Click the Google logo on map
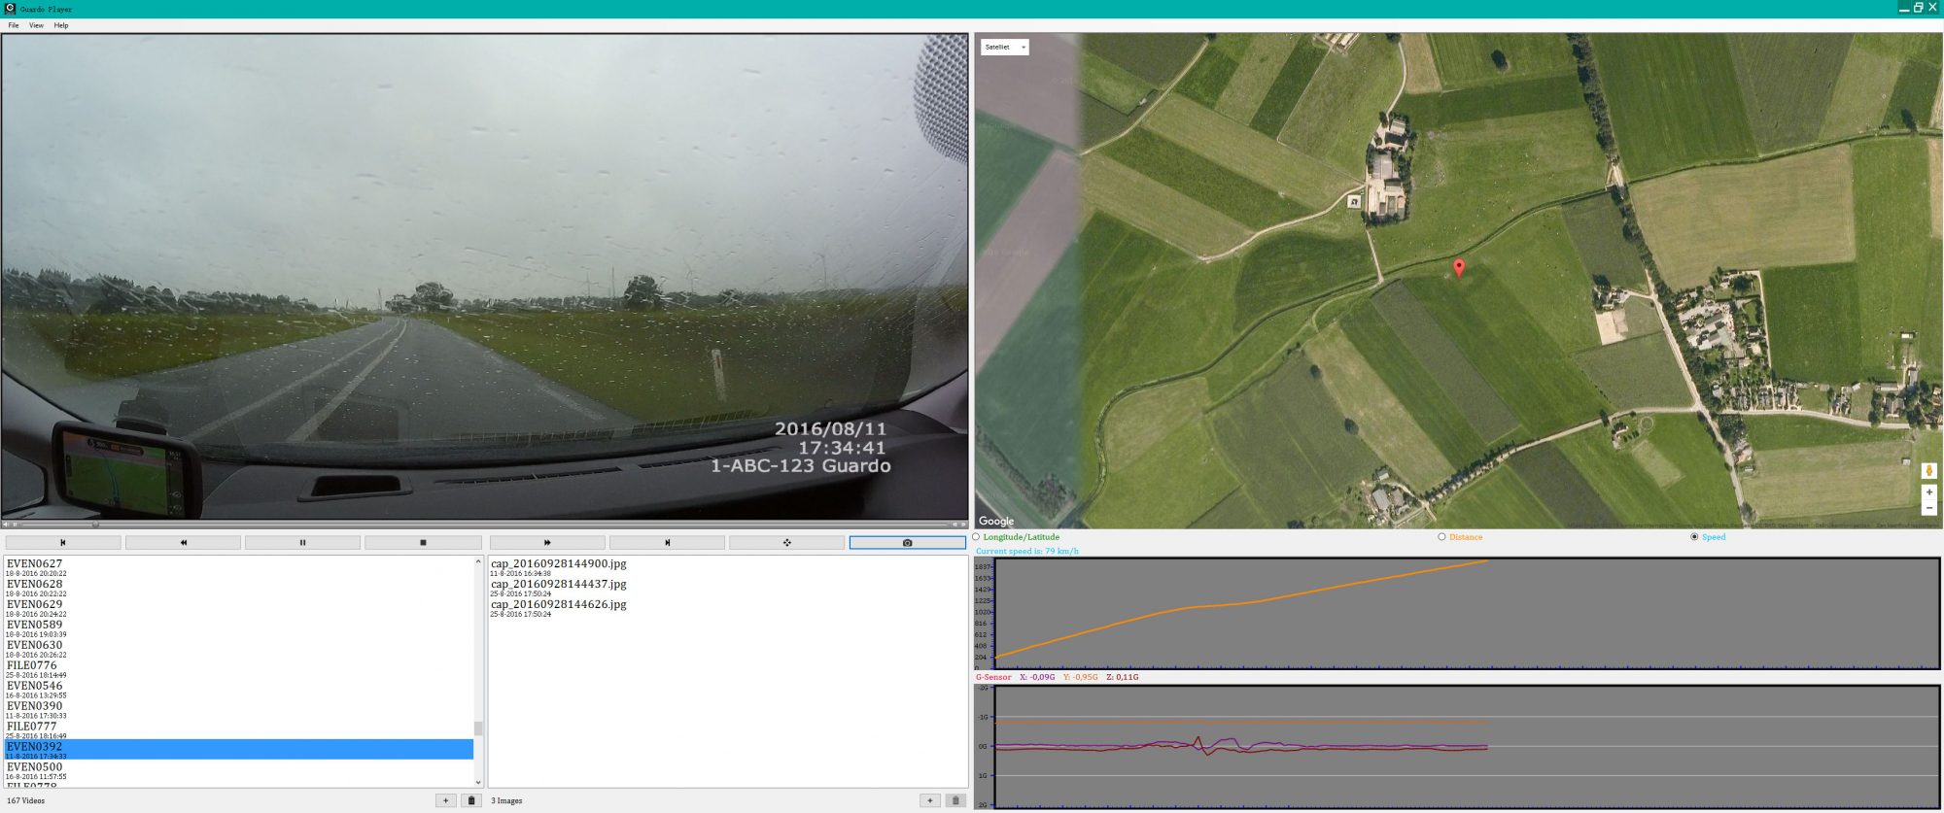 click(996, 521)
